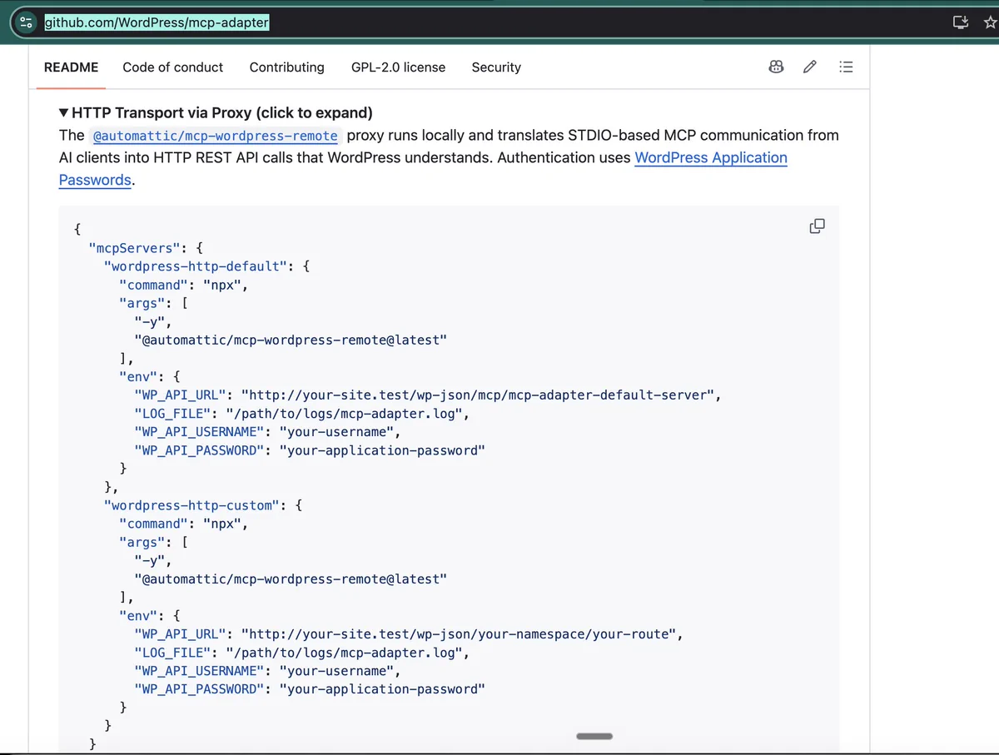Follow the WordPress Application Passwords link
The image size is (999, 755).
click(x=711, y=157)
